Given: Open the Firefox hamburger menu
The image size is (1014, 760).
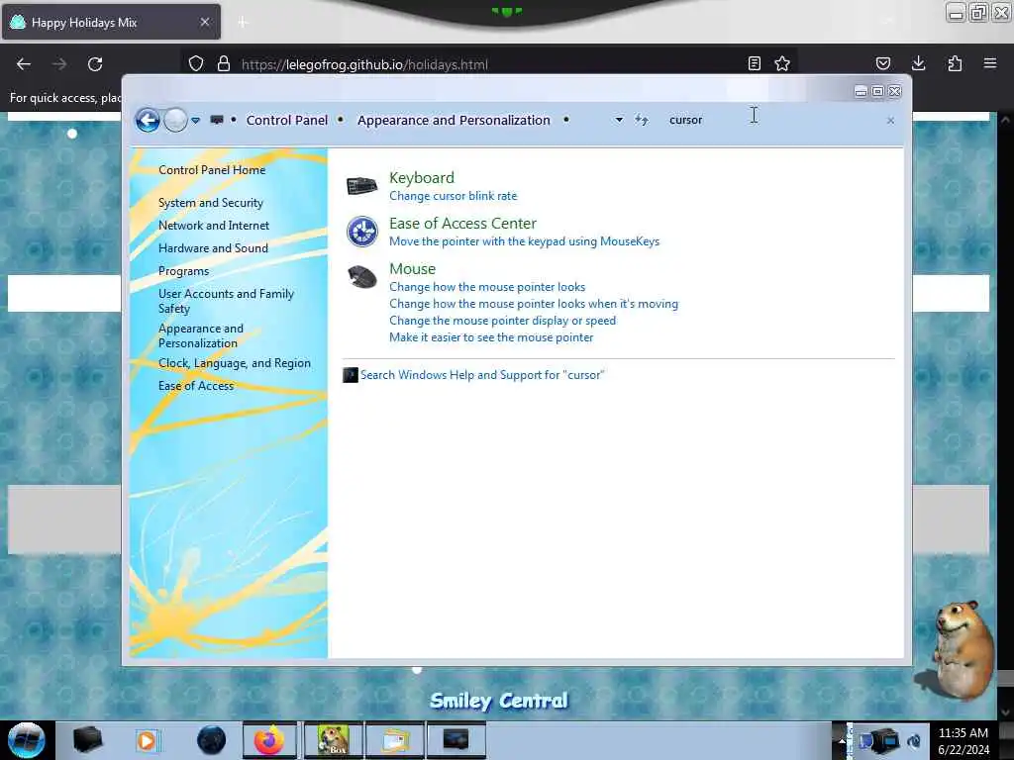Looking at the screenshot, I should click(989, 63).
